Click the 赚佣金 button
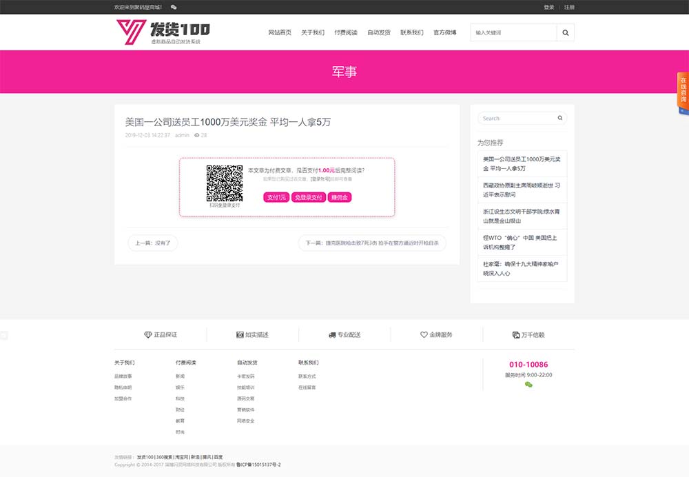Screen dimensions: 689x477 coord(340,197)
